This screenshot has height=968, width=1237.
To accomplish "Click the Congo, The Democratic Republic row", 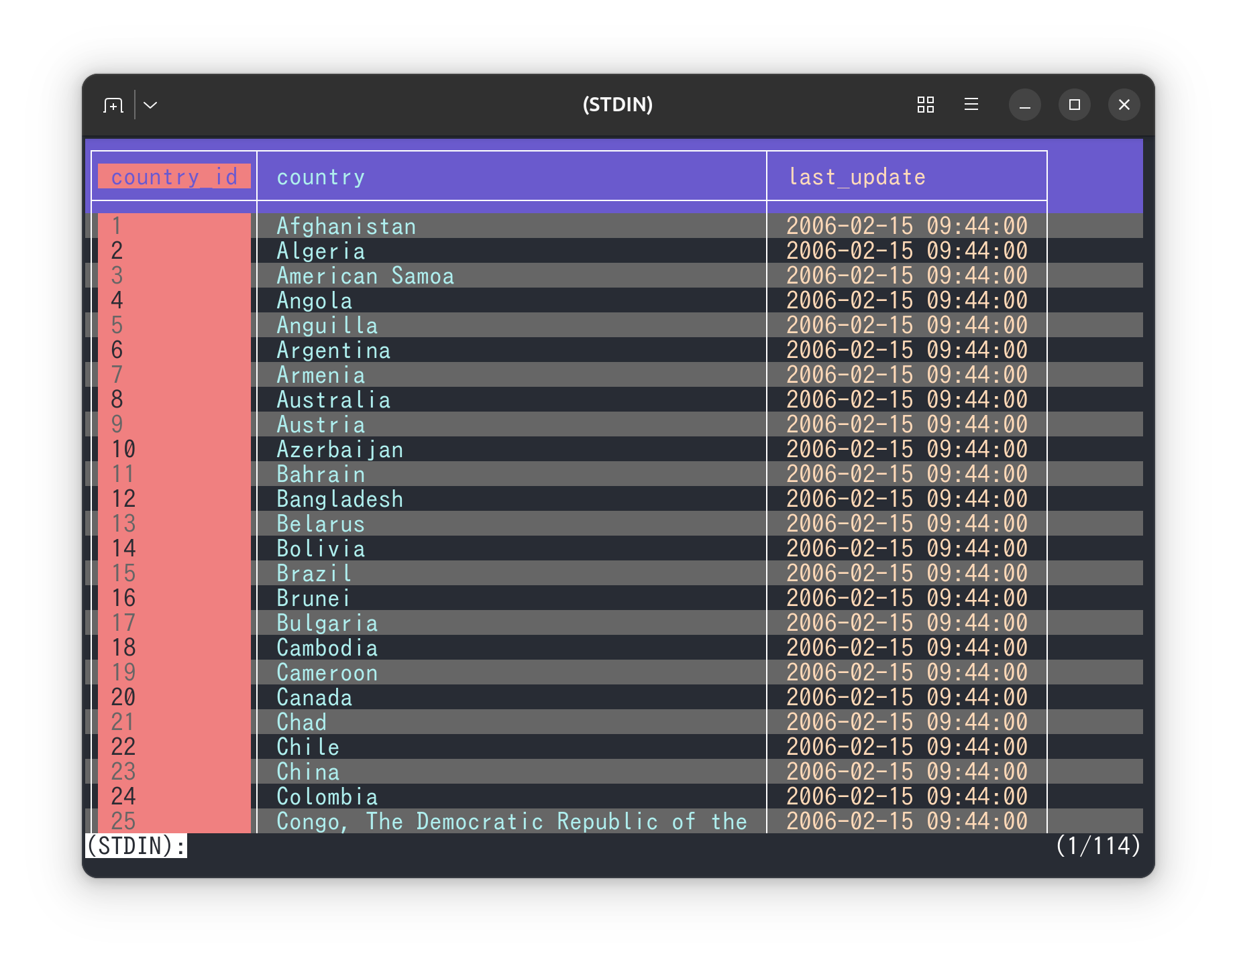I will click(x=614, y=821).
